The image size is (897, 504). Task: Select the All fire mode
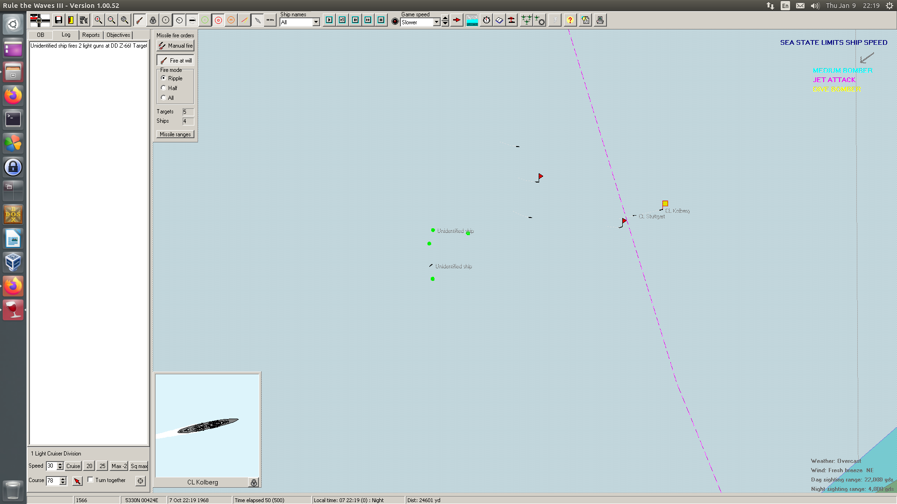164,98
